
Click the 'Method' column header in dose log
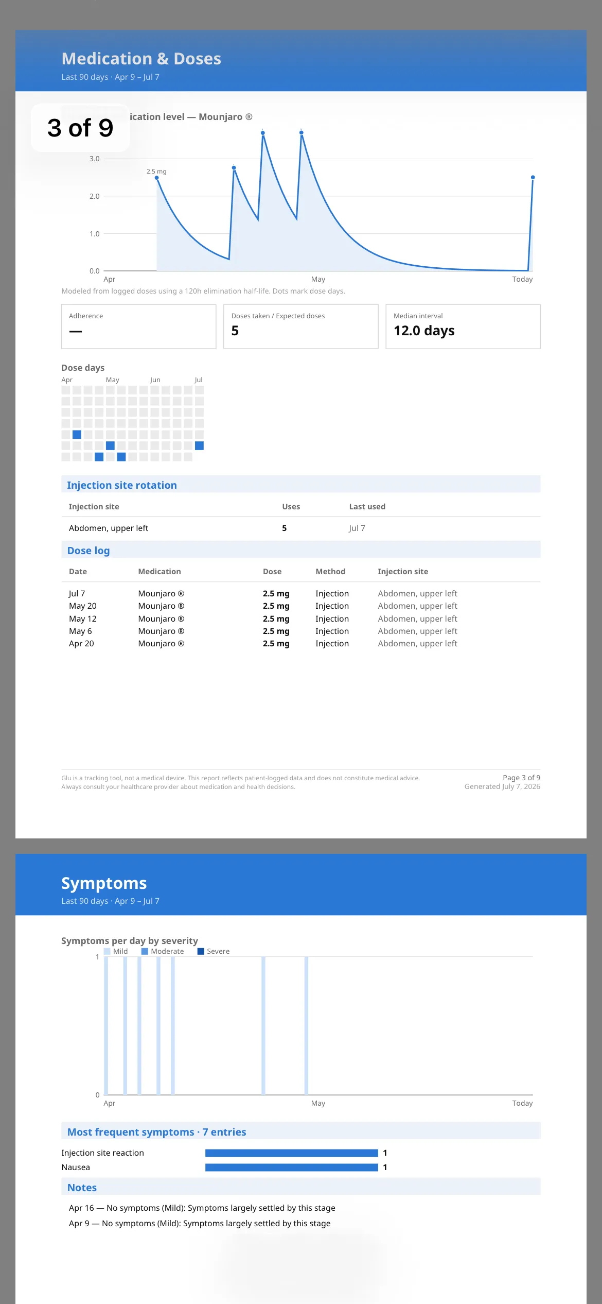(x=330, y=572)
